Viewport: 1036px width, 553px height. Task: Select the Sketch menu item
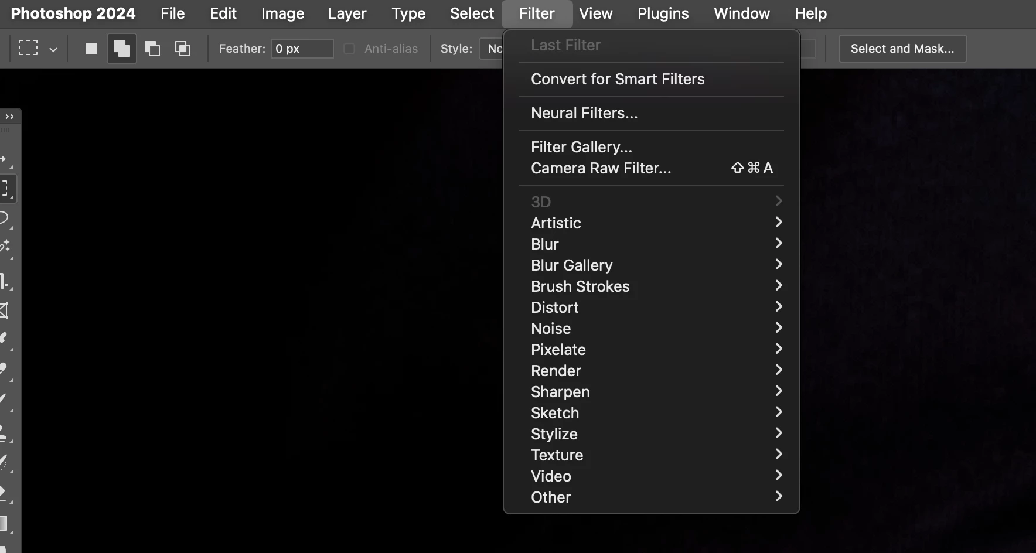pos(652,413)
